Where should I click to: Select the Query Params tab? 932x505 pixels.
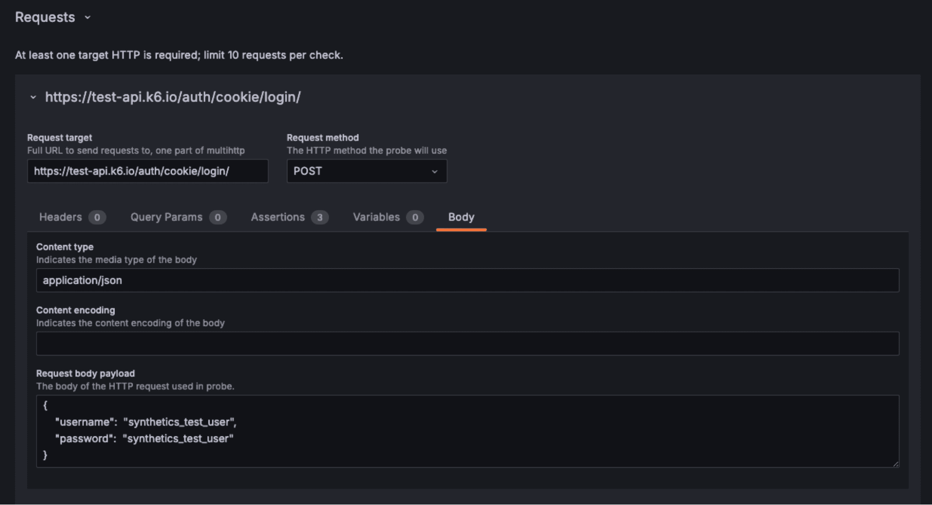click(x=166, y=217)
